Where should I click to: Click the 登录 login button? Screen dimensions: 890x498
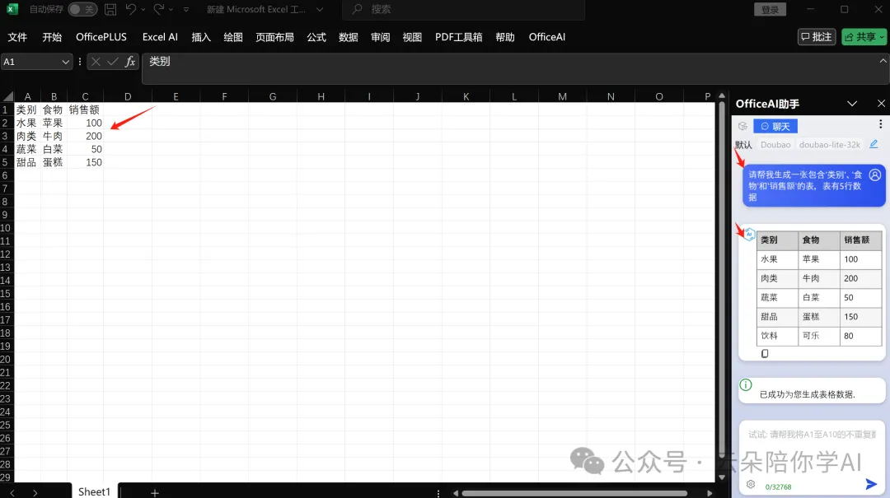pos(770,10)
